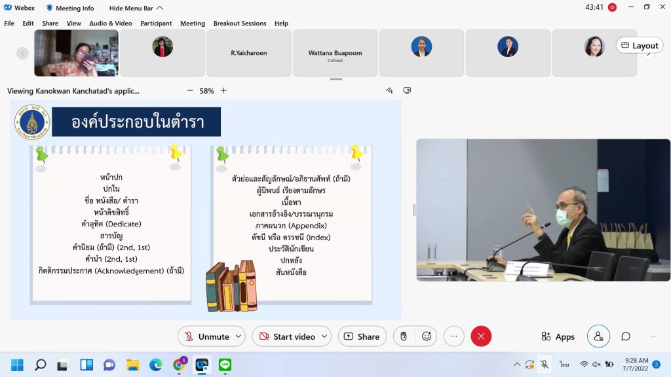Open LINE app from the taskbar
The image size is (671, 377).
point(225,365)
